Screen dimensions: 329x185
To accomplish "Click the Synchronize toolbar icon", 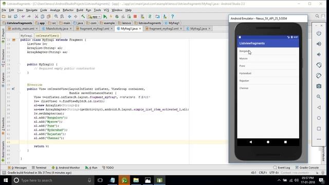I will point(15,16).
